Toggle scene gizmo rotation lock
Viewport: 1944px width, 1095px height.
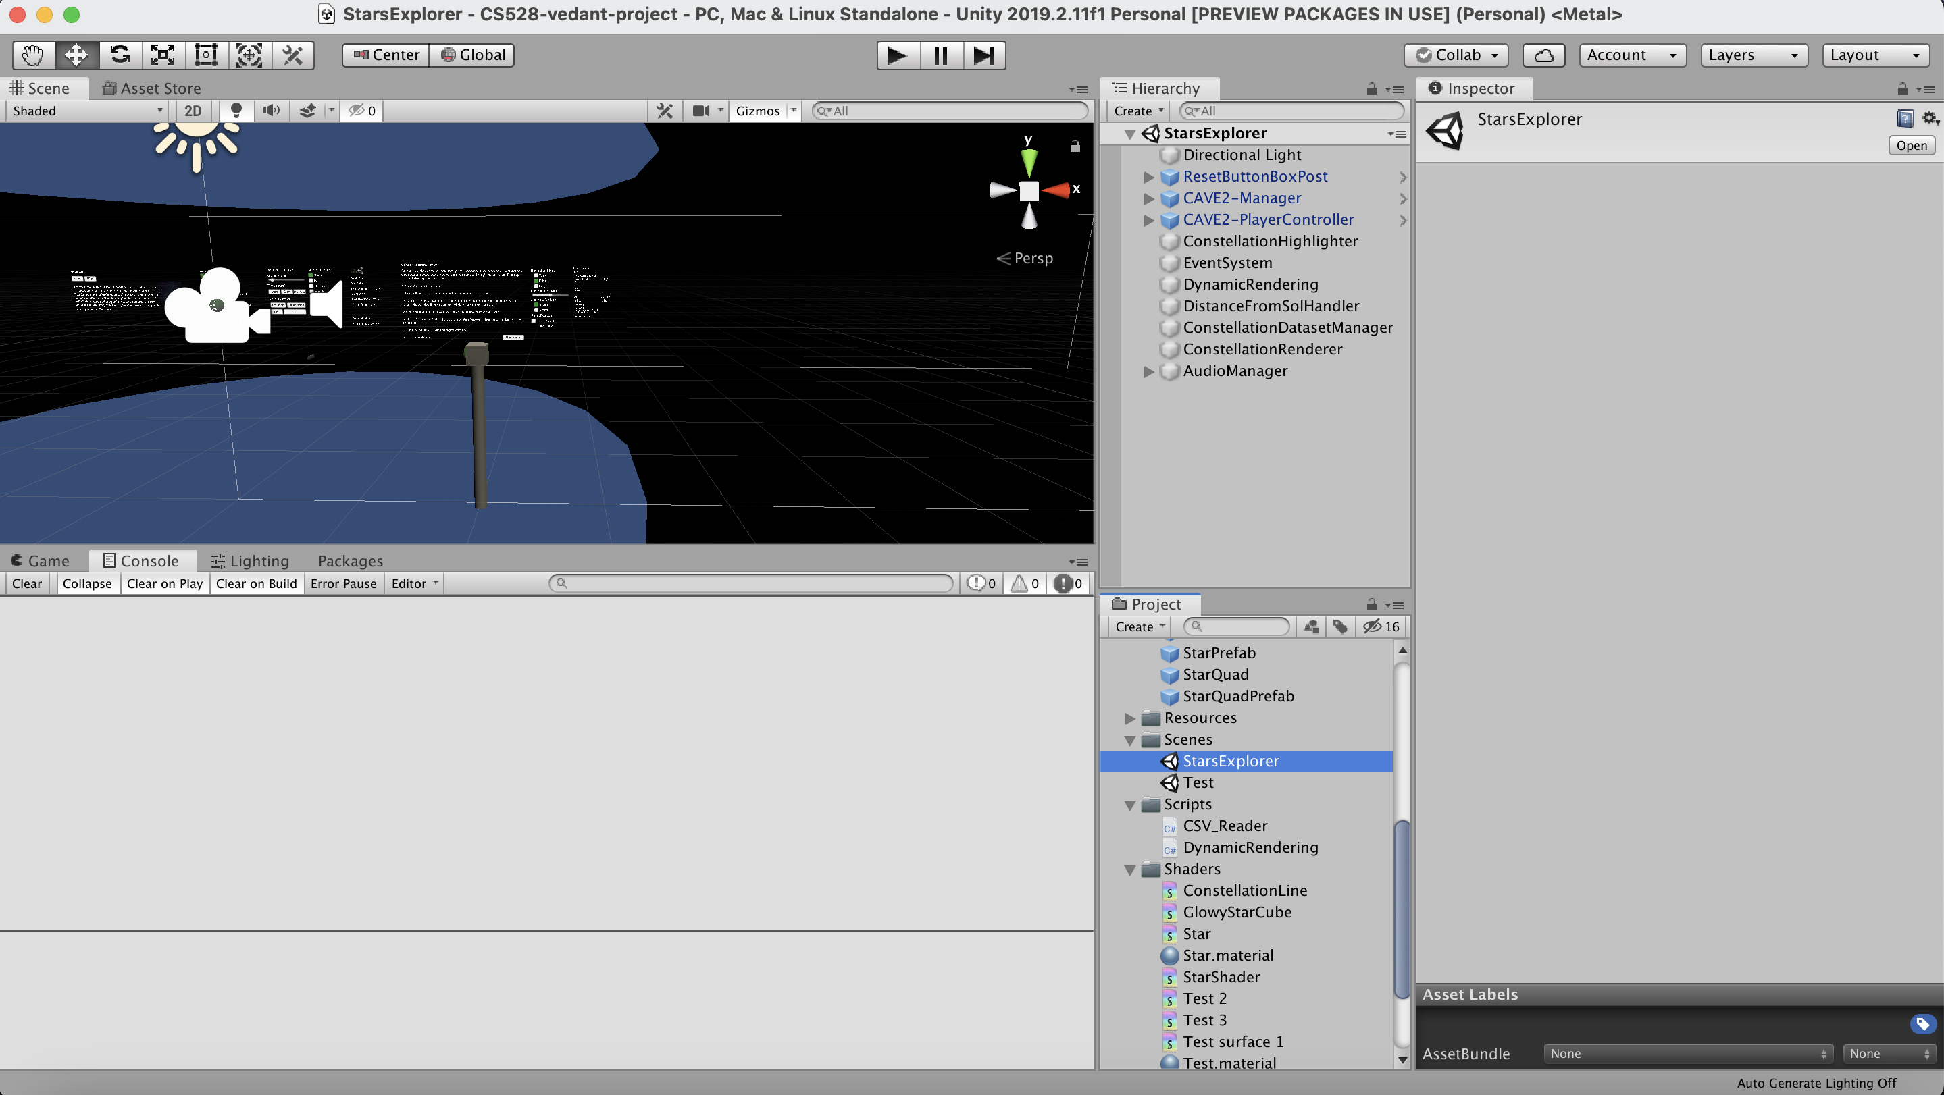pos(1075,146)
